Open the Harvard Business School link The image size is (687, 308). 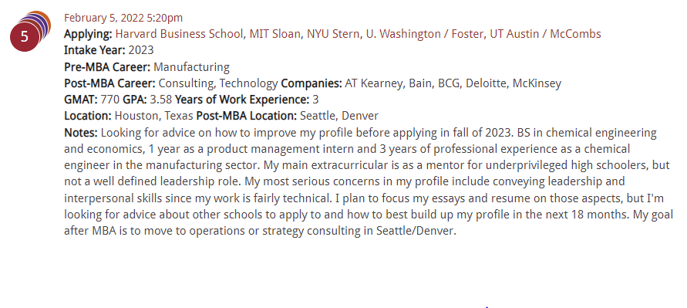pos(180,34)
